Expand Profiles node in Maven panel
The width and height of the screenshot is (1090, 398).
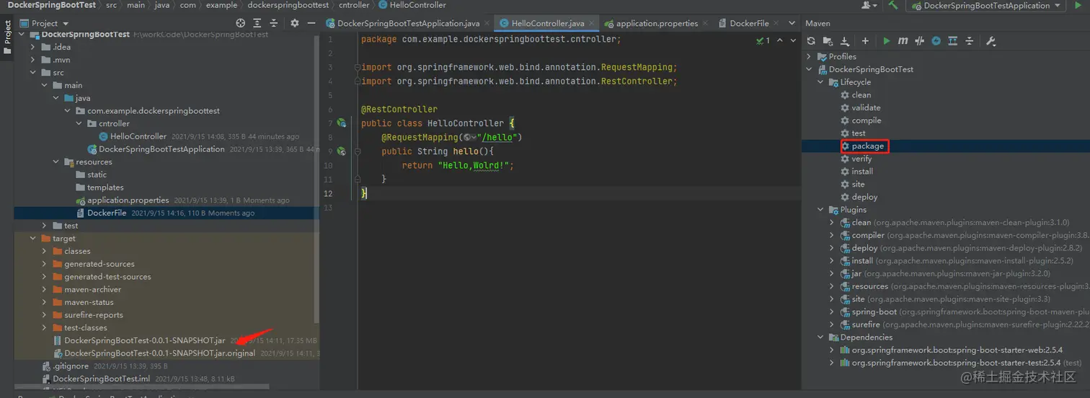click(809, 56)
